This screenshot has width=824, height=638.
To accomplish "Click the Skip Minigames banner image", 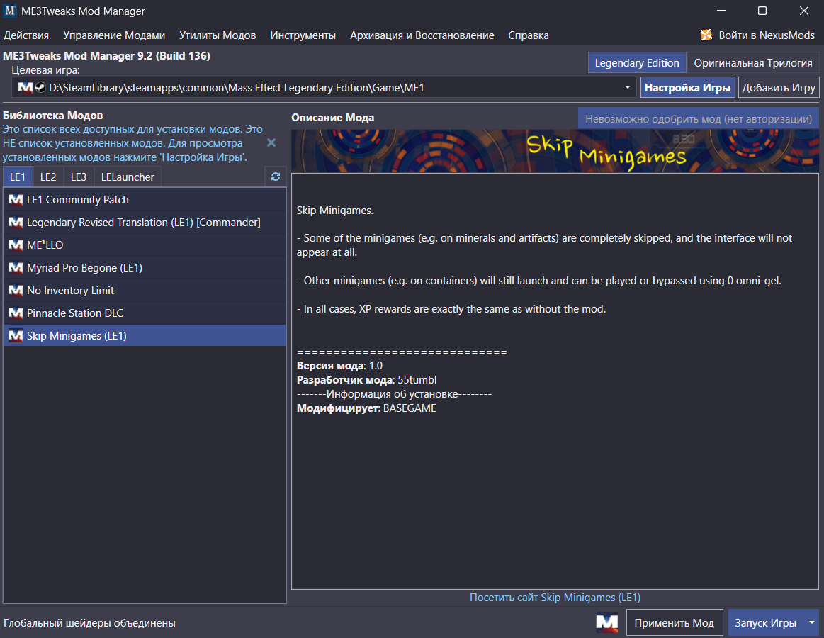I will click(x=555, y=152).
